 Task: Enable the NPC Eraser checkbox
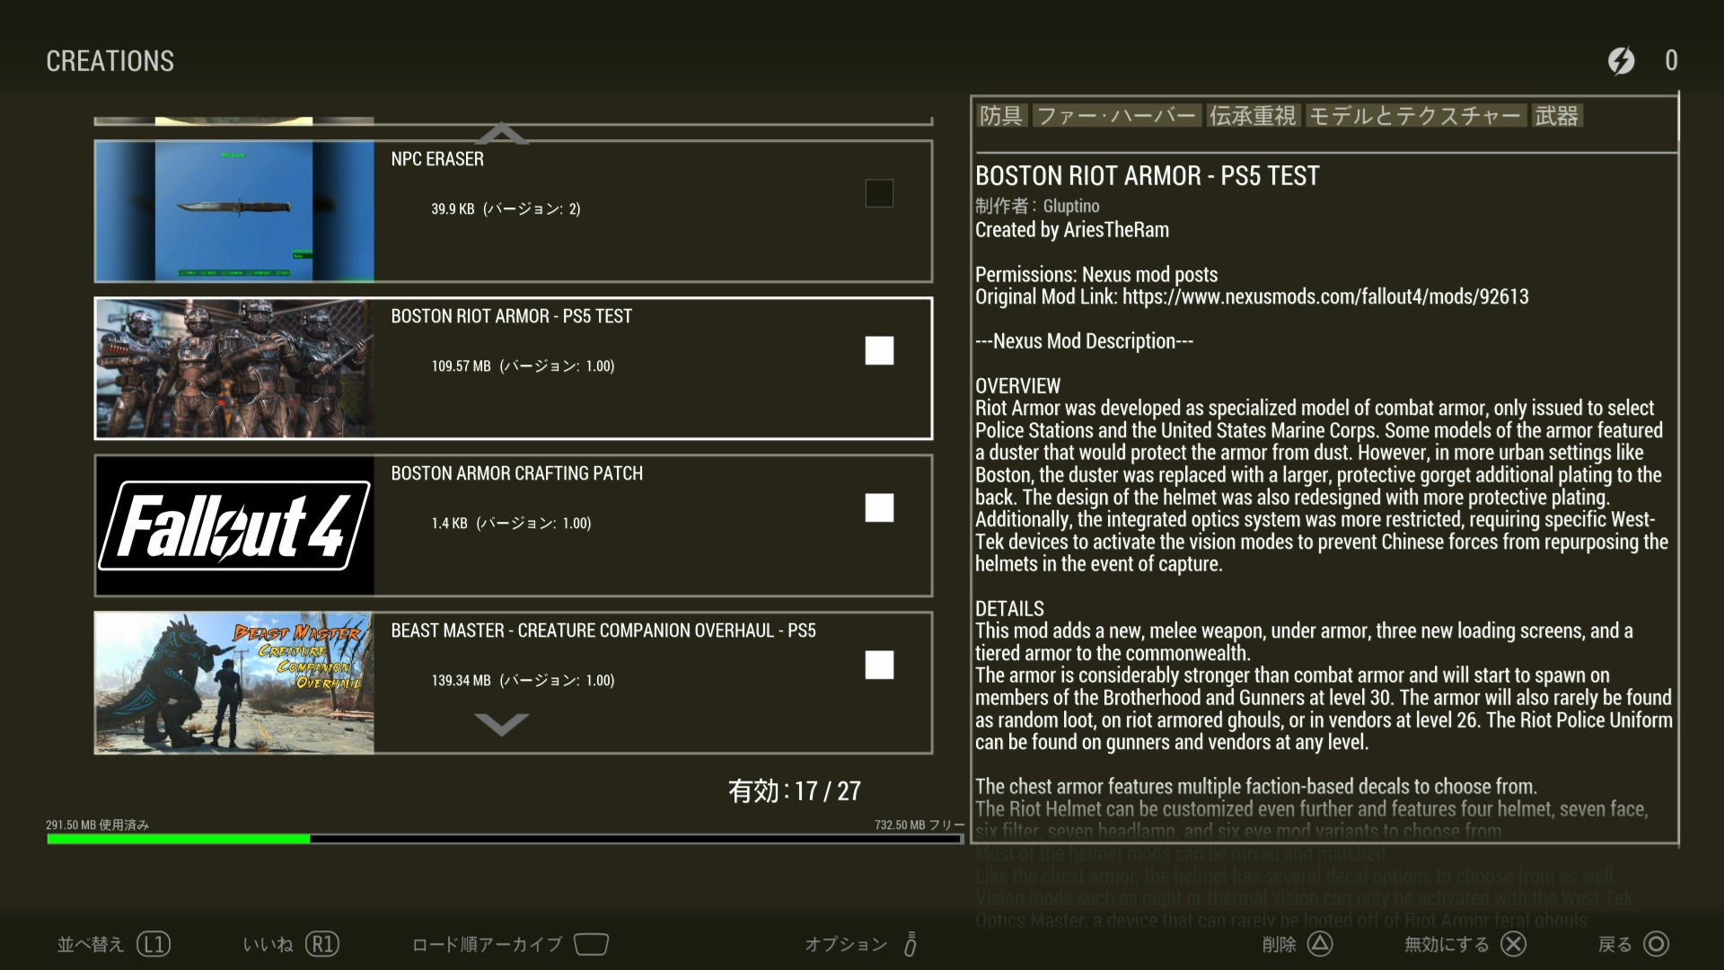pos(879,193)
